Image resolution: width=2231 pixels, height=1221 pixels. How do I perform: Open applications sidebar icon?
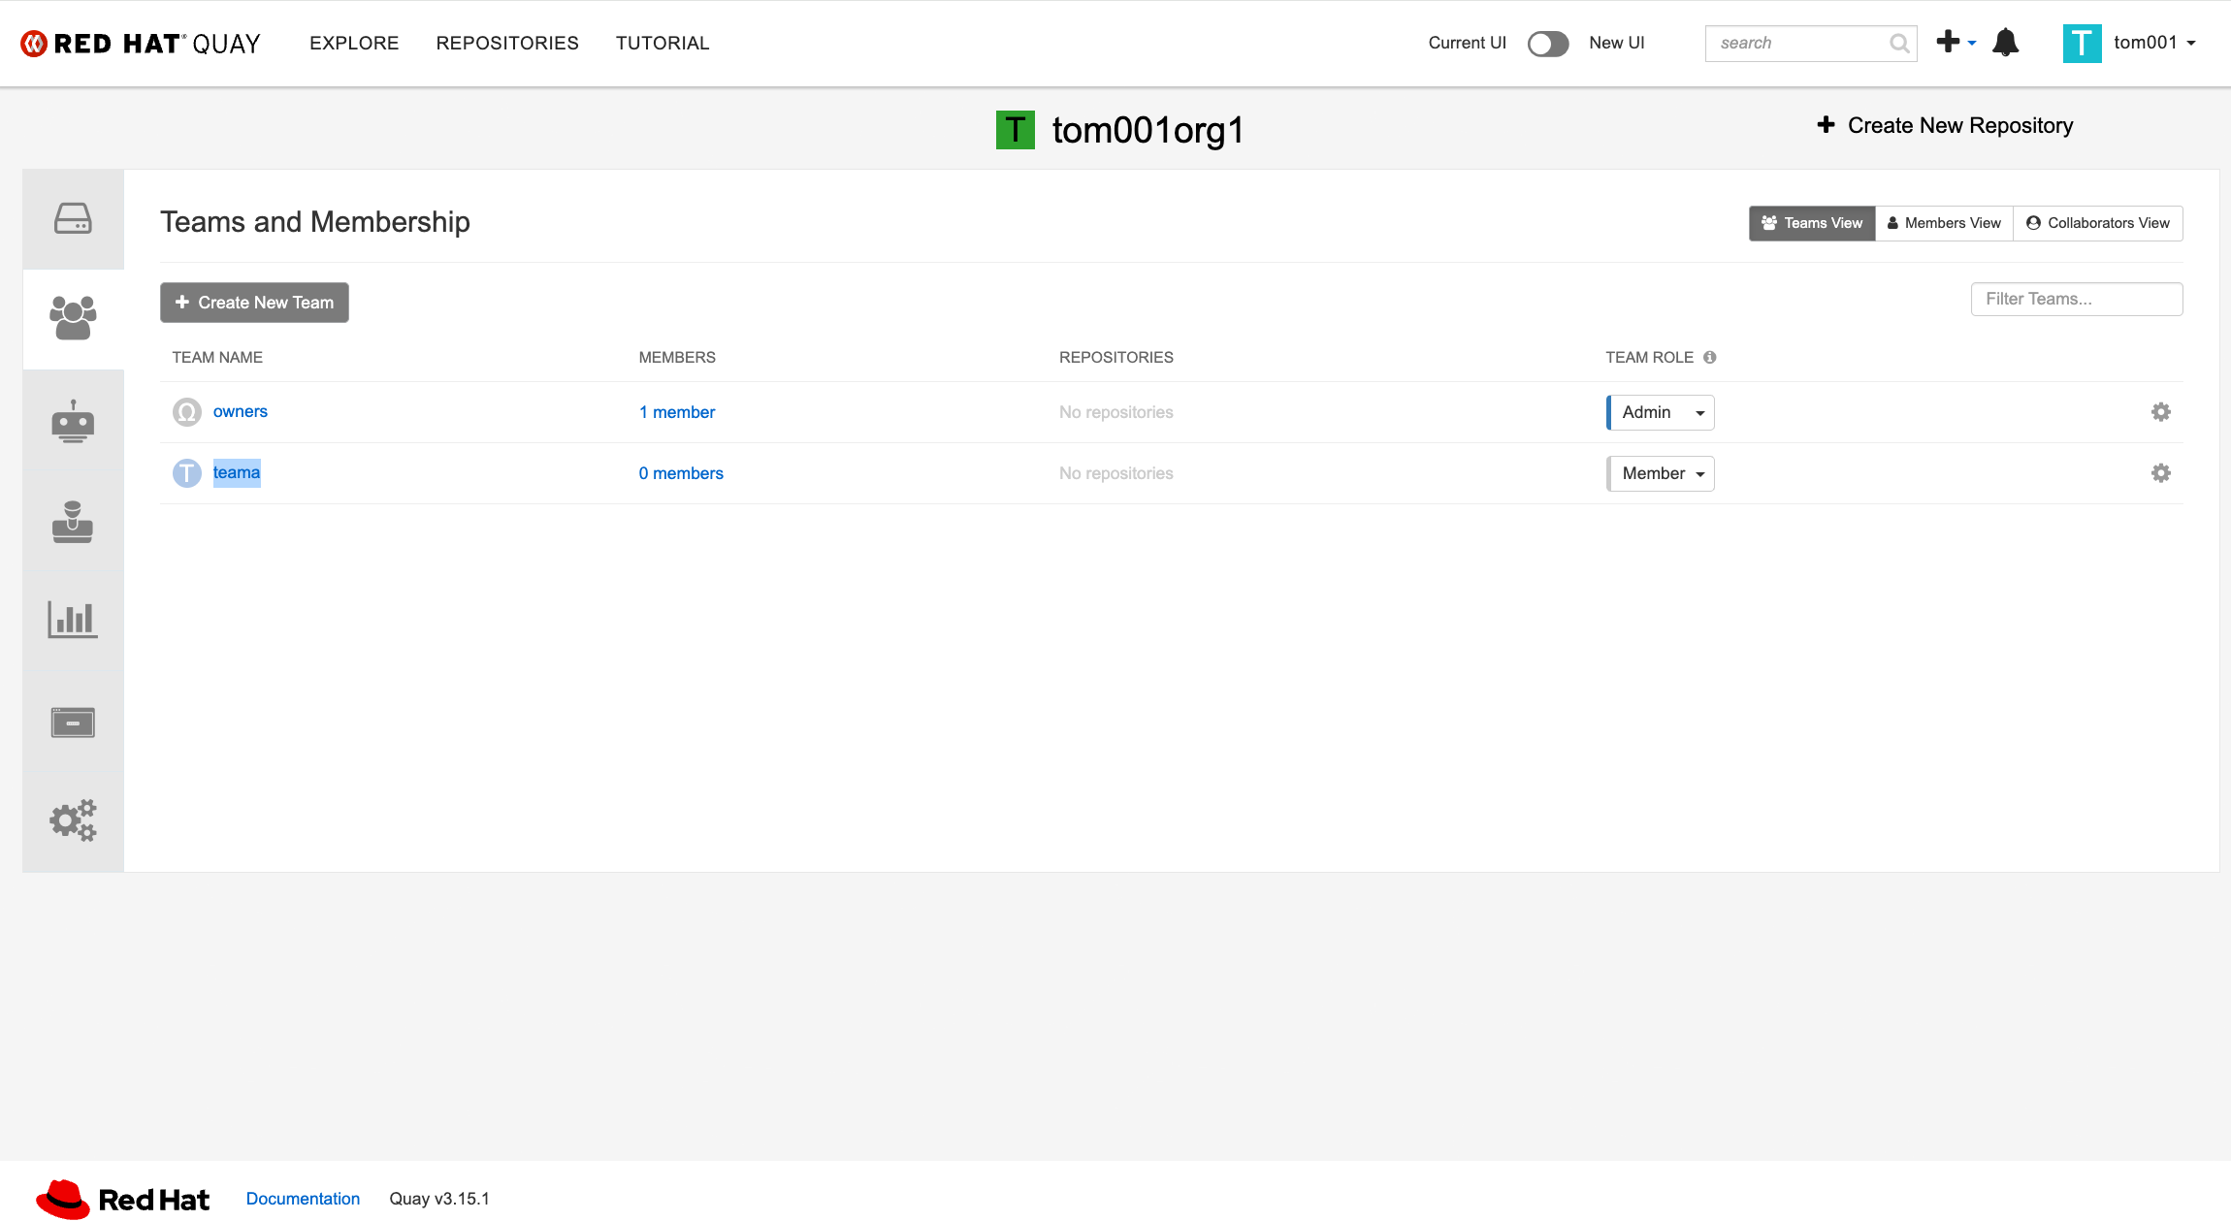73,723
